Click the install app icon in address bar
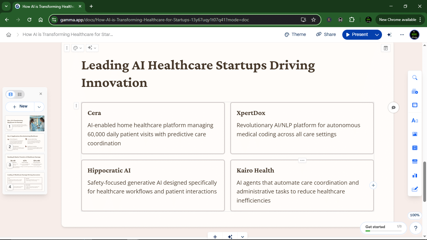Screen dimensions: 427x240 point(303,20)
